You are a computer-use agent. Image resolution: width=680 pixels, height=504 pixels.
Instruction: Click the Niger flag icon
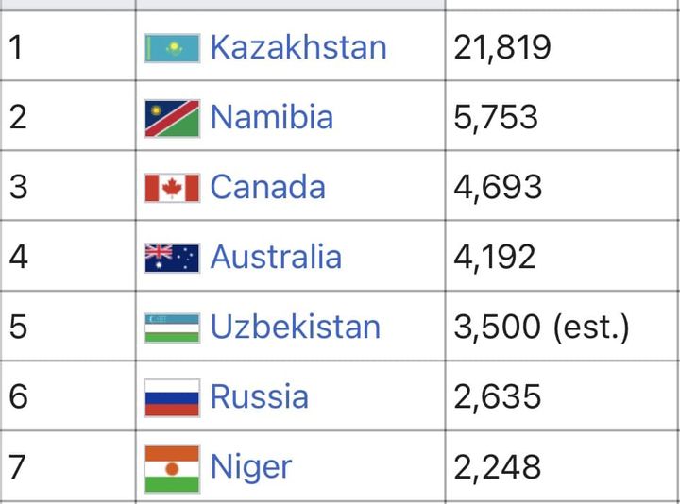tap(172, 468)
